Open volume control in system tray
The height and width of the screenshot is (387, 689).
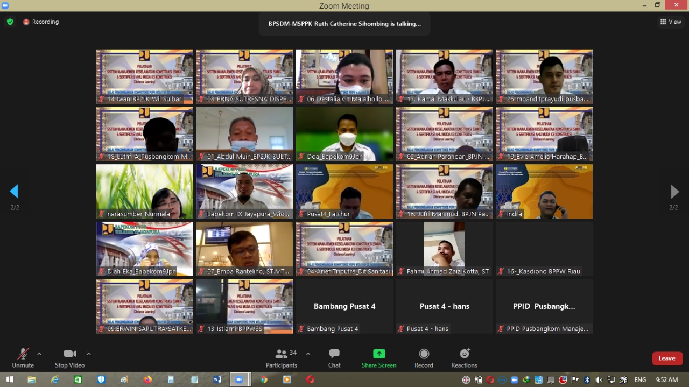(x=599, y=380)
